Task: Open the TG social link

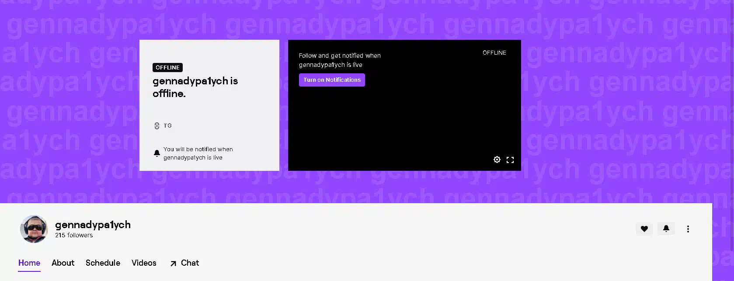Action: click(x=163, y=126)
